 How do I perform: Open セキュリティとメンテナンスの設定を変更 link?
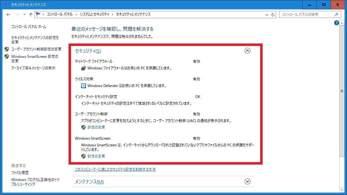pos(35,40)
